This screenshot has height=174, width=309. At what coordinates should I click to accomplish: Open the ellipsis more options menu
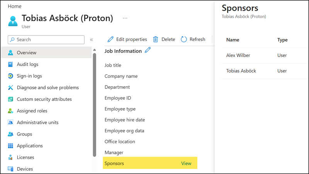[x=125, y=18]
